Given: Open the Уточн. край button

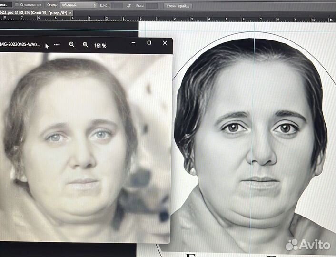Looking at the screenshot, I should point(178,6).
